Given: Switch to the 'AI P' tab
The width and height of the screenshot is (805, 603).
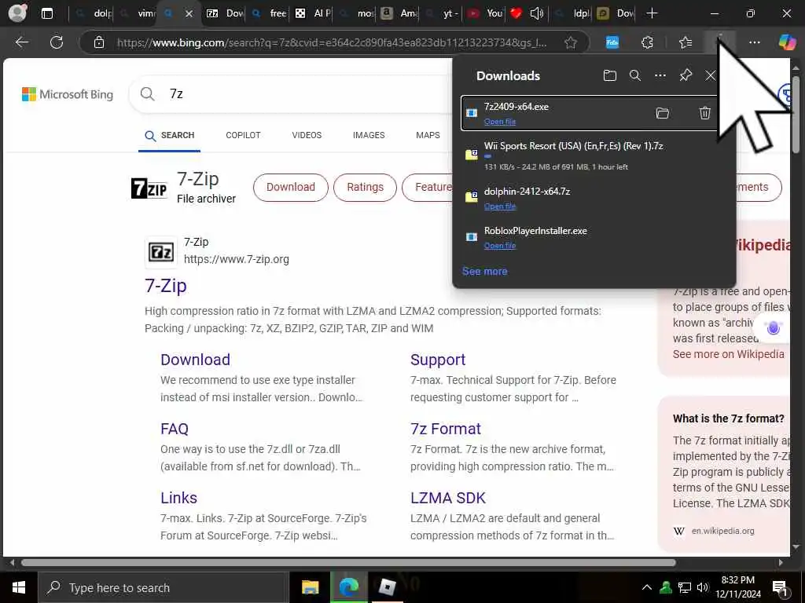Looking at the screenshot, I should pos(313,13).
